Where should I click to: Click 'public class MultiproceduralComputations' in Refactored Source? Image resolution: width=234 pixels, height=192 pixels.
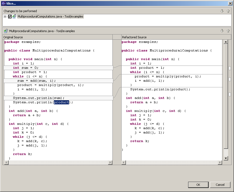click(165, 50)
